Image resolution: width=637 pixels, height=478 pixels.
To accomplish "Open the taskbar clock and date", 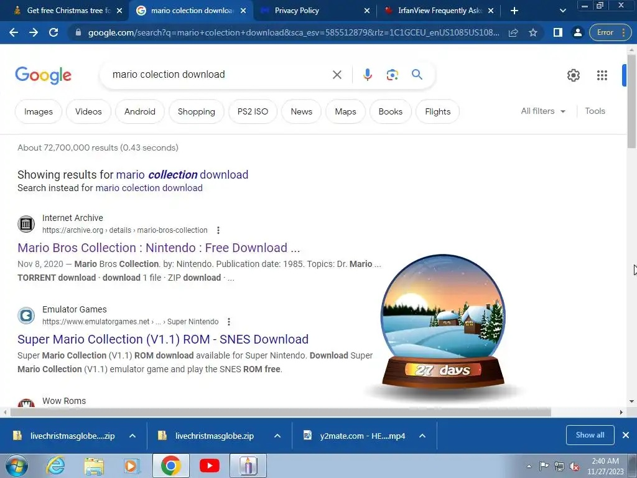I will point(605,466).
